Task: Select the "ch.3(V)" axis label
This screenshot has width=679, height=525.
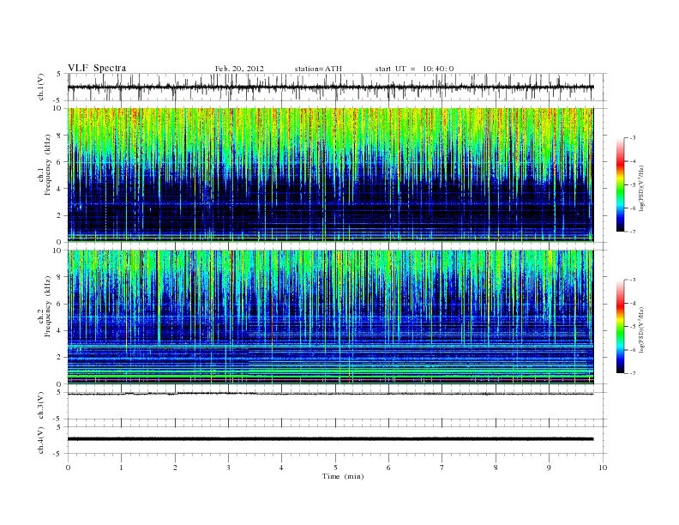Action: pyautogui.click(x=41, y=406)
